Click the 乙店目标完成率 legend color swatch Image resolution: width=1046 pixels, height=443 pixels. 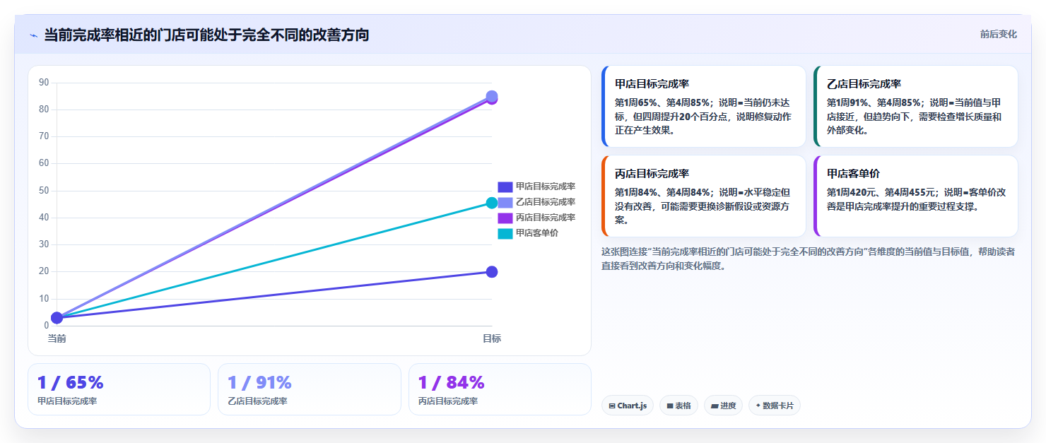tap(505, 202)
